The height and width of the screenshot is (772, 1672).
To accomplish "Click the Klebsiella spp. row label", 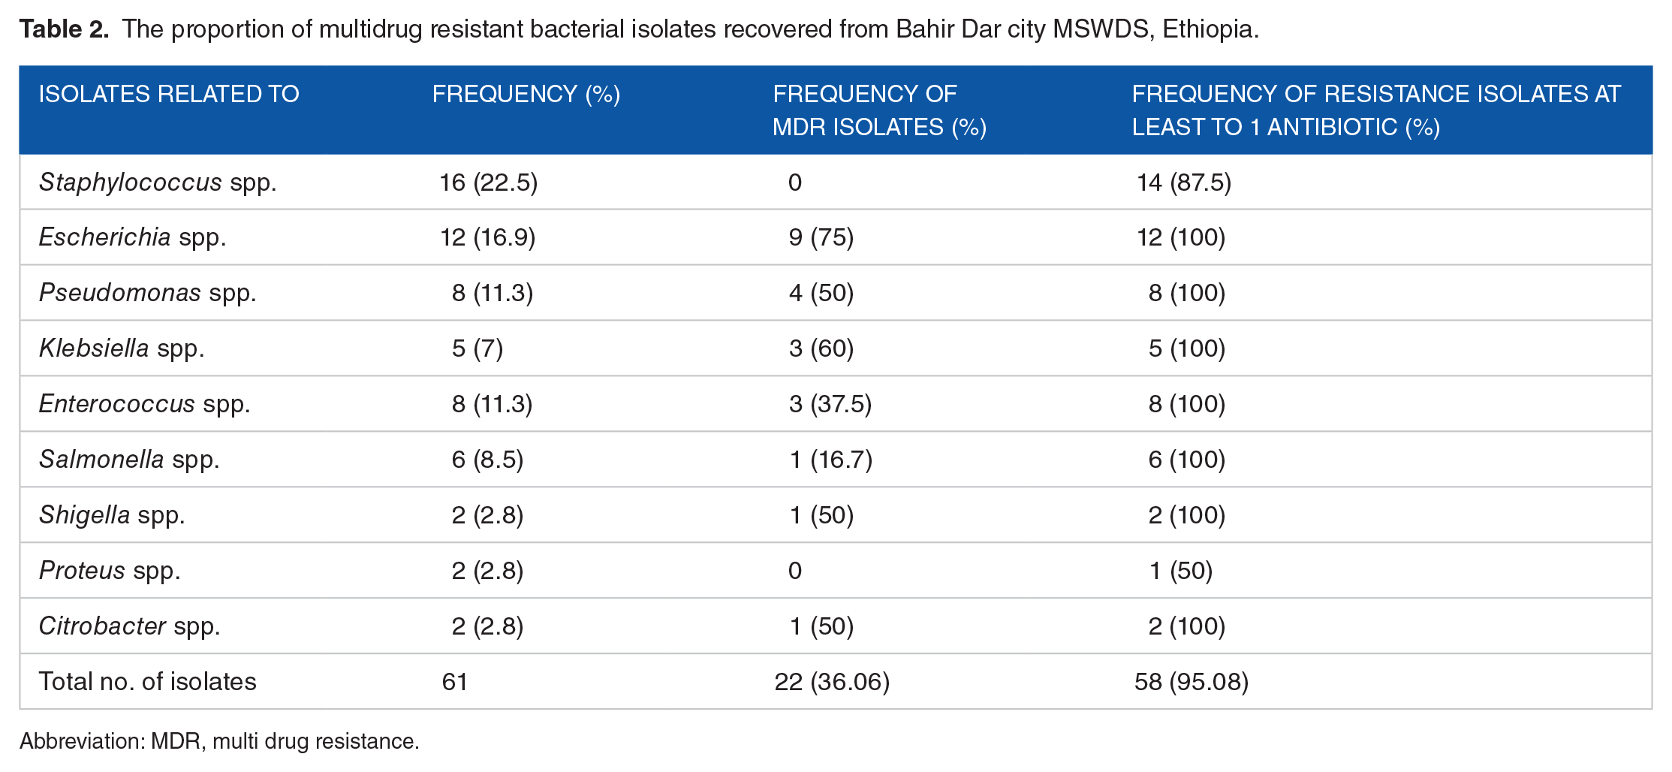I will 122,348.
